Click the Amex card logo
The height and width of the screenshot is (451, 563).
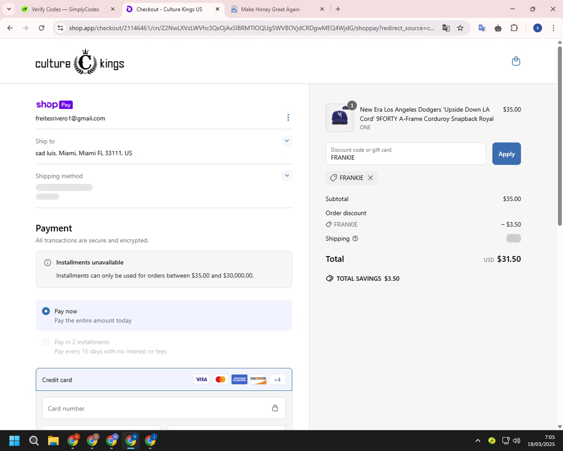[239, 379]
